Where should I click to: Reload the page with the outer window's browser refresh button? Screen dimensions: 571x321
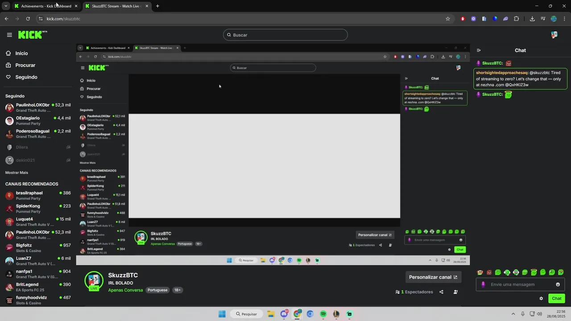(28, 19)
